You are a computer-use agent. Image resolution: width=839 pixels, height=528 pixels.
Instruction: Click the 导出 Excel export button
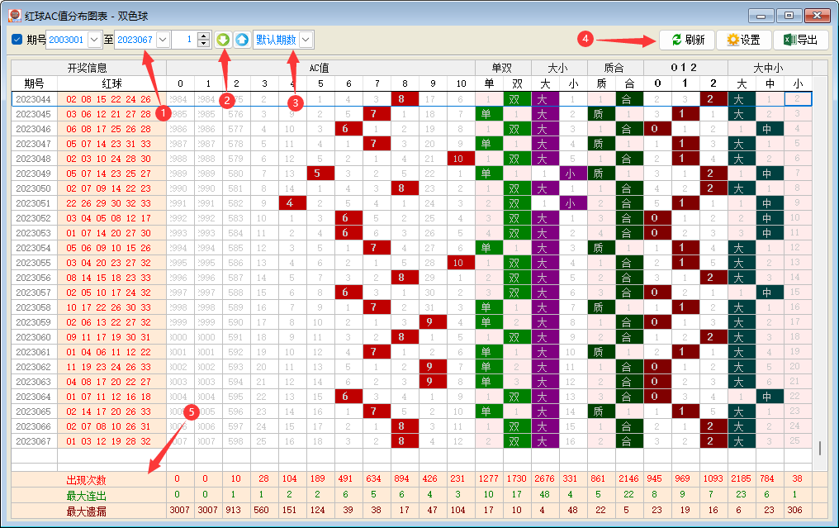[800, 40]
